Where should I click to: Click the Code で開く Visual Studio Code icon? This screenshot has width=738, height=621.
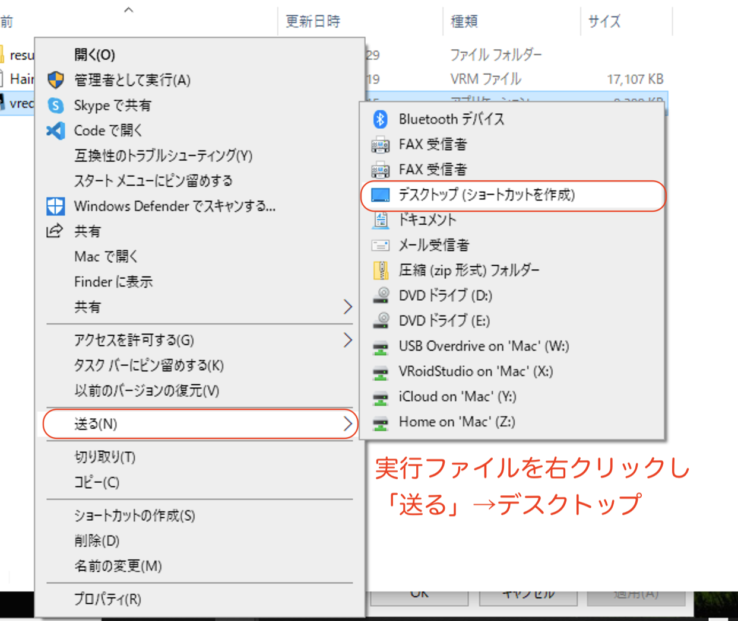[55, 130]
